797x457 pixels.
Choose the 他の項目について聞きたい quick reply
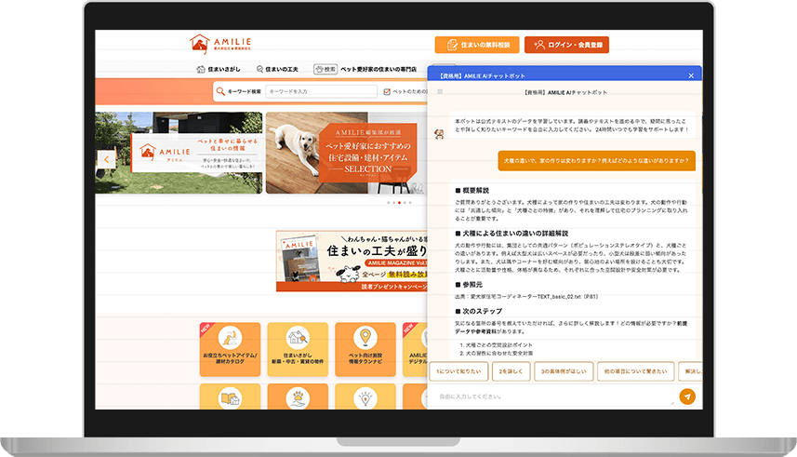(636, 371)
